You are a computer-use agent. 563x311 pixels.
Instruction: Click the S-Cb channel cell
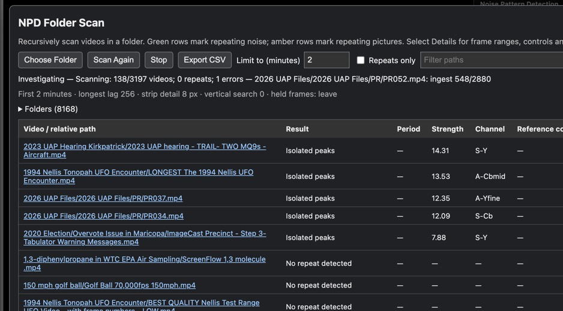pos(484,216)
